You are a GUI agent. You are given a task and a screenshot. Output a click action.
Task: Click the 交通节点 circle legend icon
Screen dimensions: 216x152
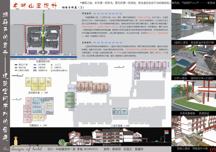click(52, 67)
